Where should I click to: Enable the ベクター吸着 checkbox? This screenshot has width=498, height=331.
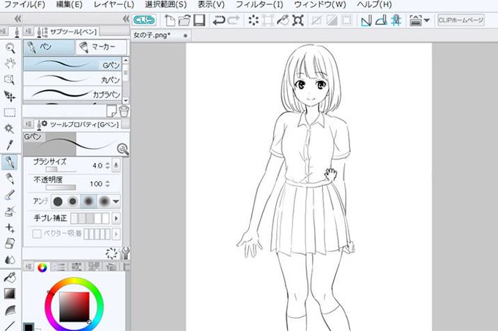click(37, 234)
